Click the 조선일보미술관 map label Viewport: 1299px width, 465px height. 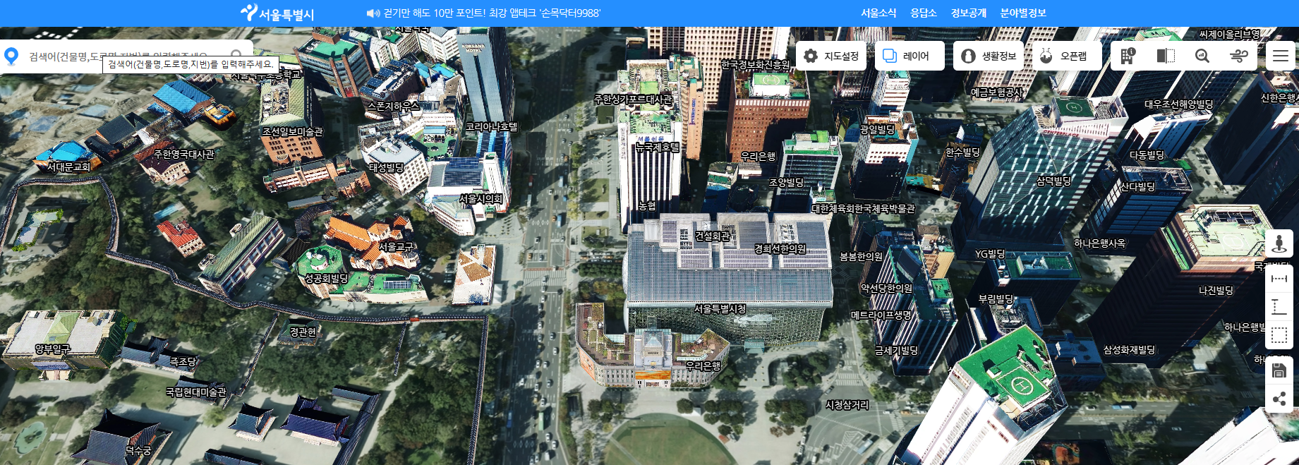tap(293, 131)
